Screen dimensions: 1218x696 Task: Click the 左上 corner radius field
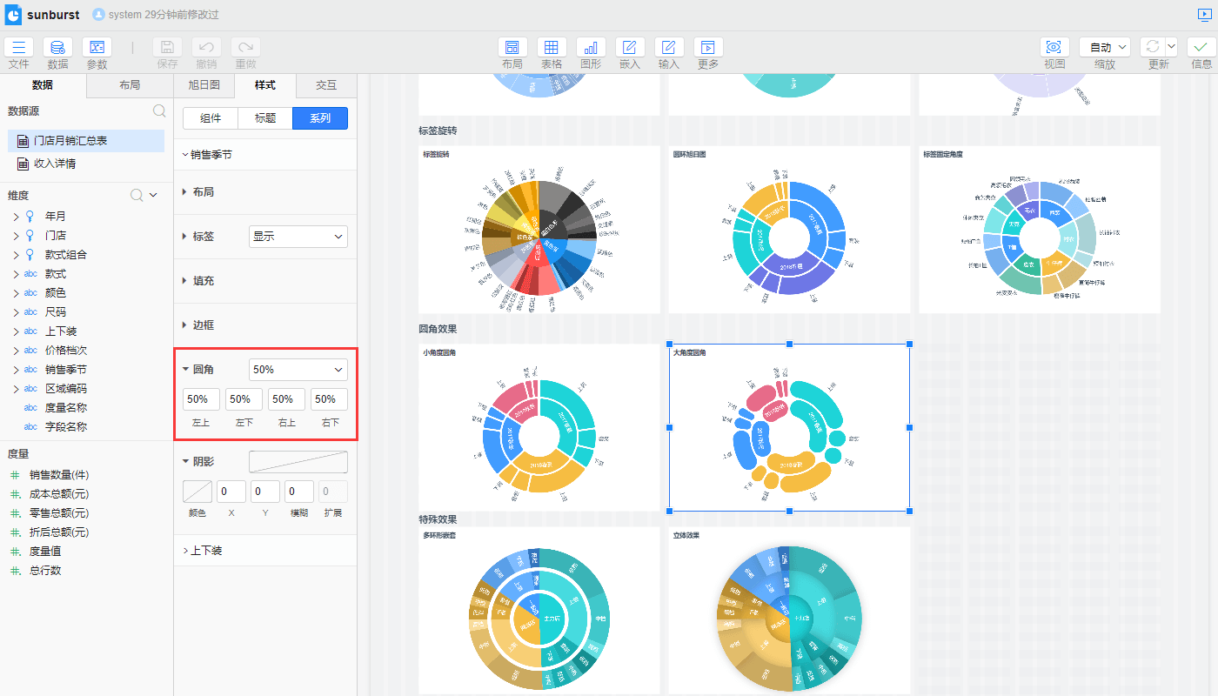point(201,399)
